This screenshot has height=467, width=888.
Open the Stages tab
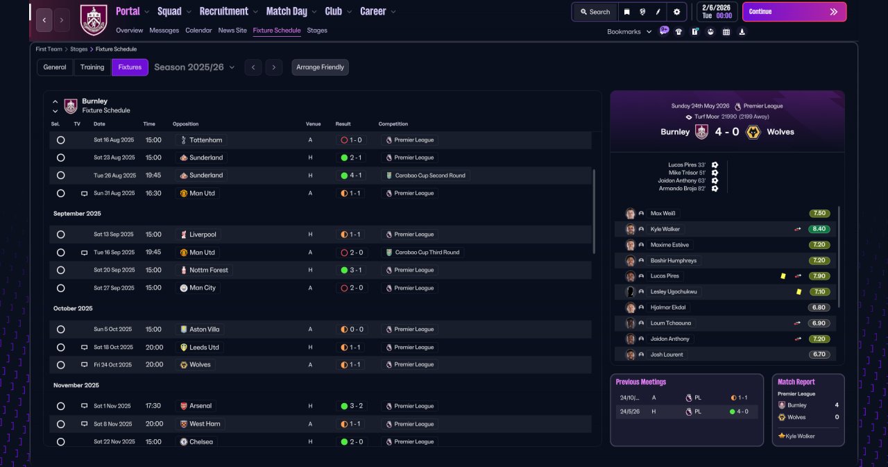(317, 31)
